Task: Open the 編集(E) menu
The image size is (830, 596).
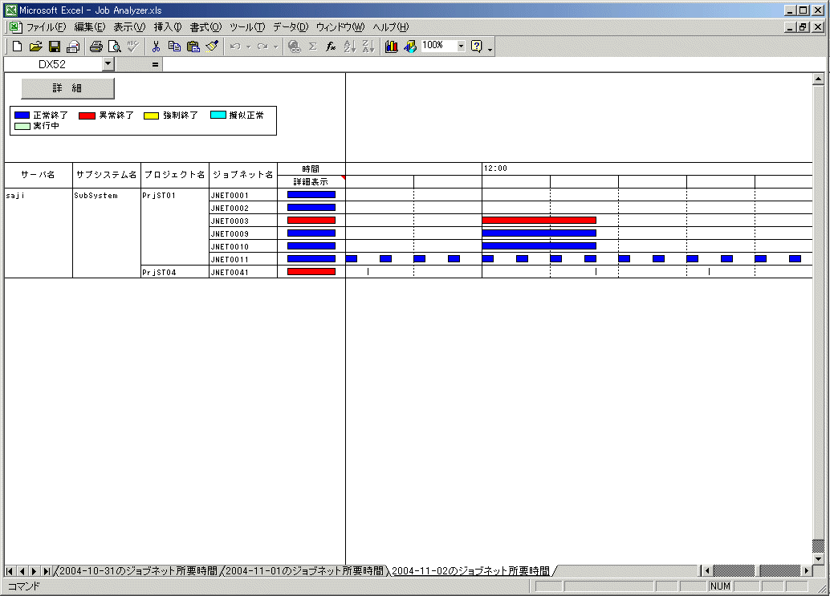Action: pos(90,27)
